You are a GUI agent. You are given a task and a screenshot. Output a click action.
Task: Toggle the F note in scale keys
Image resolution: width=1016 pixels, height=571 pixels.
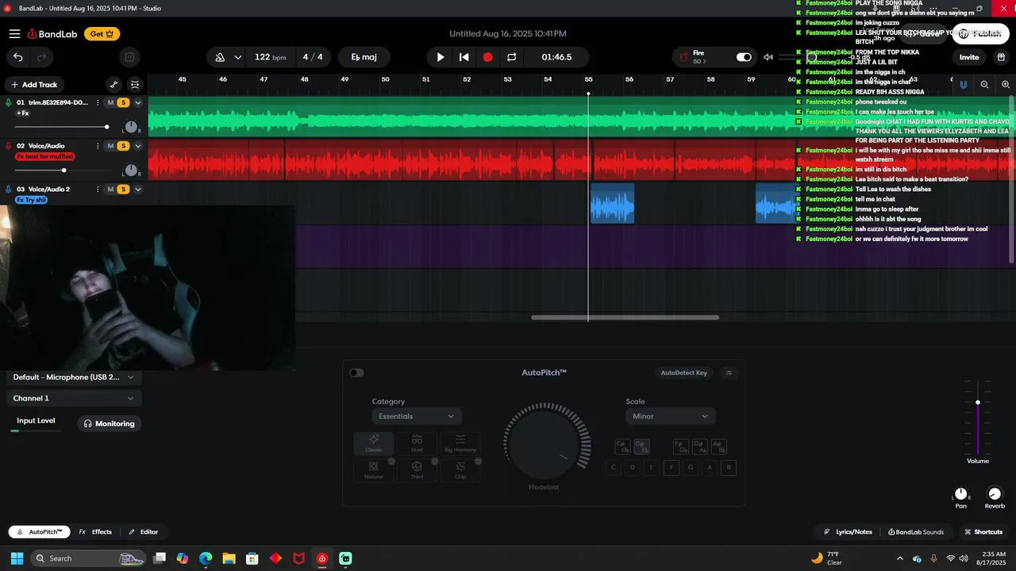point(672,468)
